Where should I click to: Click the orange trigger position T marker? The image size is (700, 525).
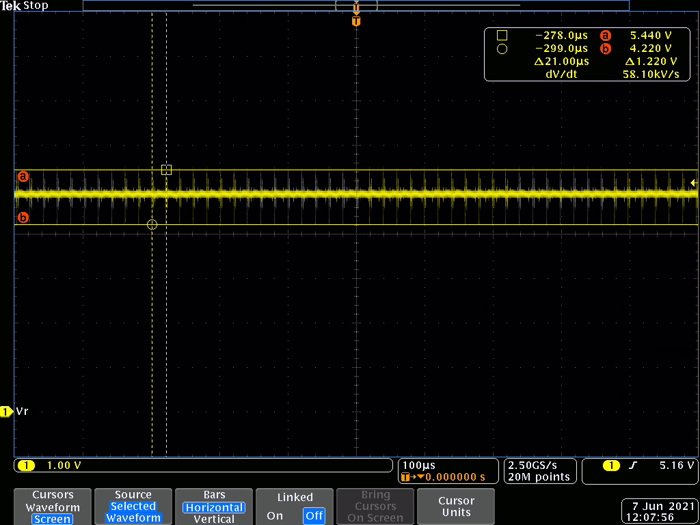point(355,21)
